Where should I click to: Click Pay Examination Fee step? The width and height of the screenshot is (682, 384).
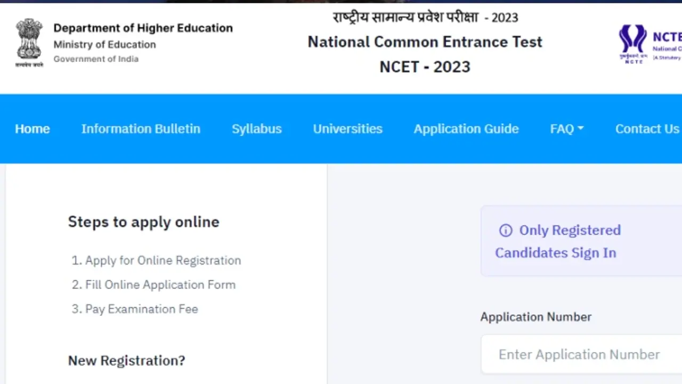pos(134,309)
